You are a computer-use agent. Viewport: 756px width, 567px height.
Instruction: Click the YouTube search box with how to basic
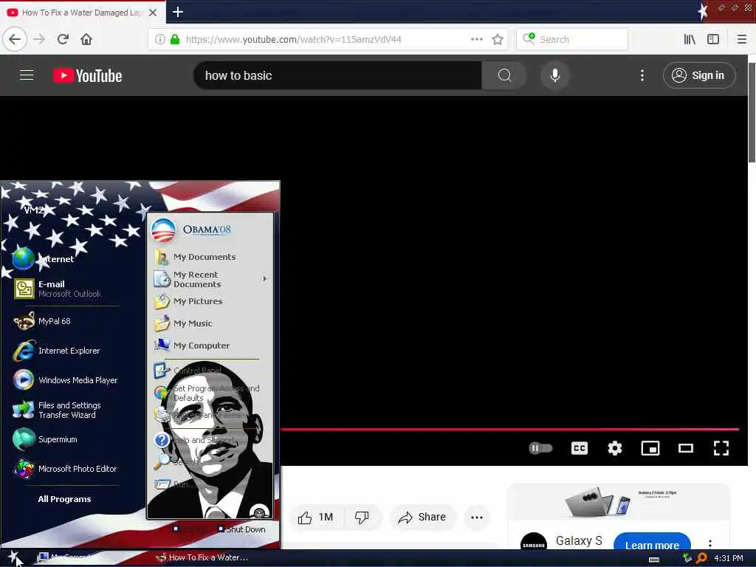[337, 75]
